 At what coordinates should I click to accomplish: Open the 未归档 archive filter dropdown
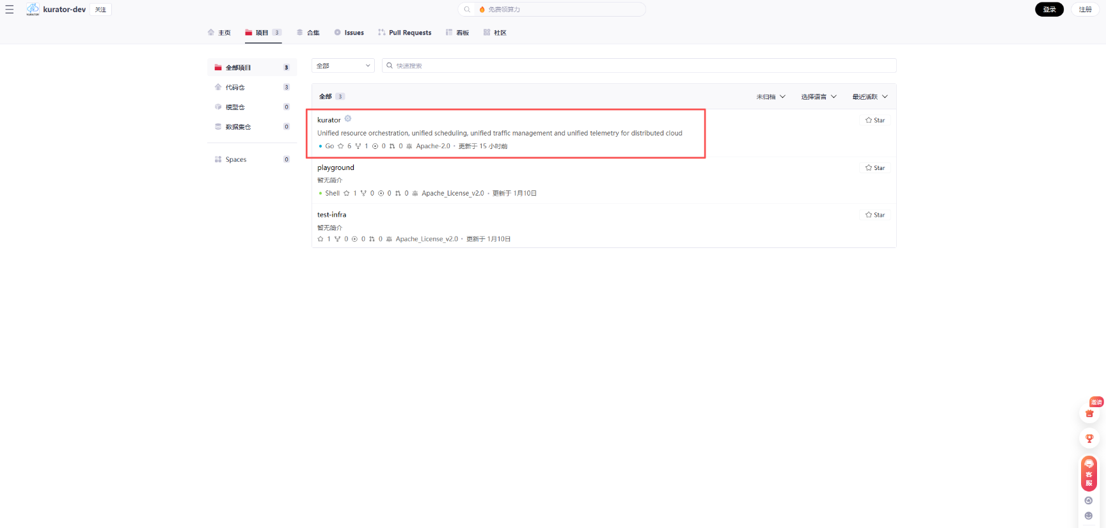tap(771, 97)
